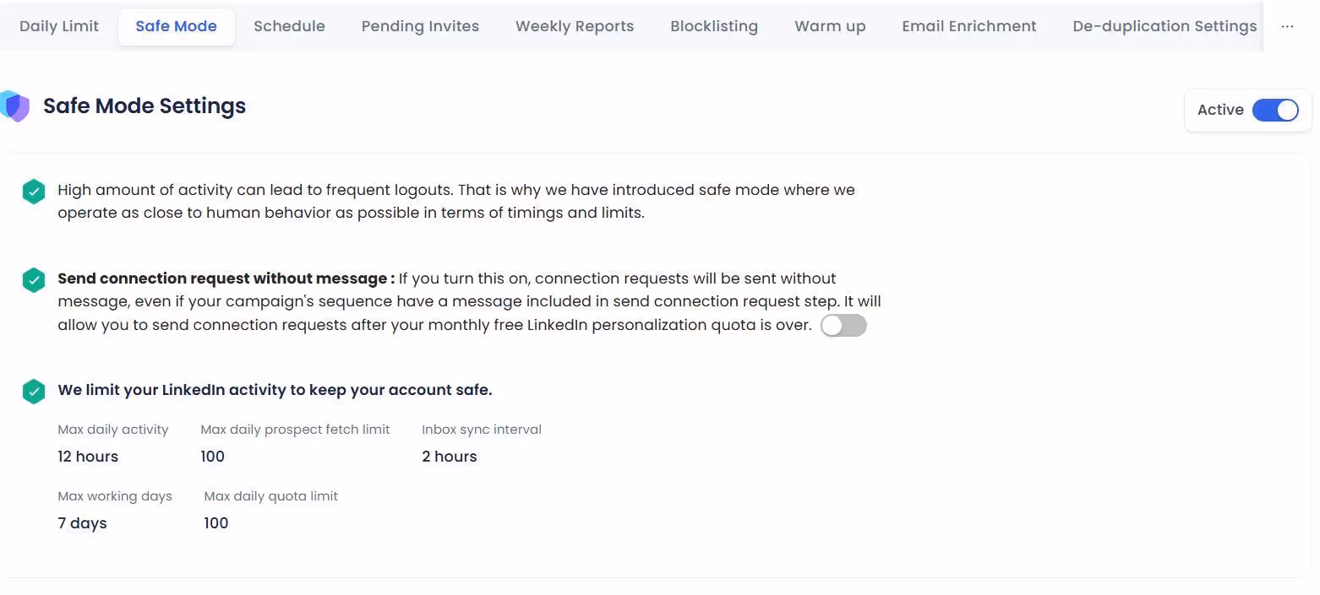Switch to the Daily Limit tab
The height and width of the screenshot is (595, 1320).
pos(58,26)
